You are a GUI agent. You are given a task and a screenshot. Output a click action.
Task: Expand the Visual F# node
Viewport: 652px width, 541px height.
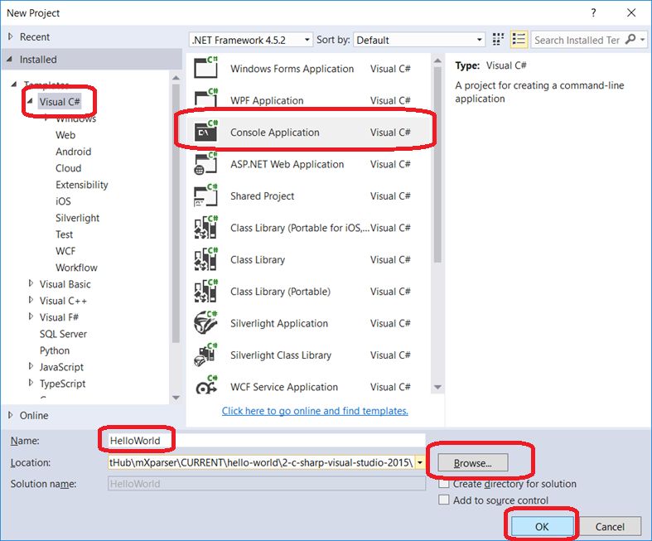point(31,316)
